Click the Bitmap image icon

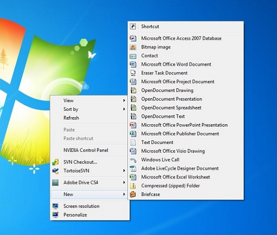point(133,47)
